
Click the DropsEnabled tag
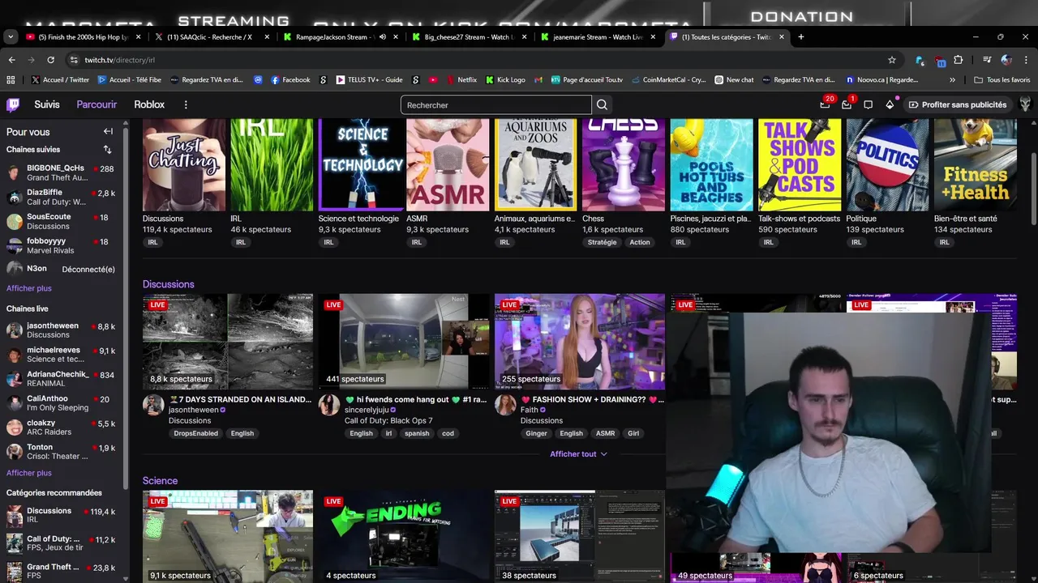pos(195,433)
